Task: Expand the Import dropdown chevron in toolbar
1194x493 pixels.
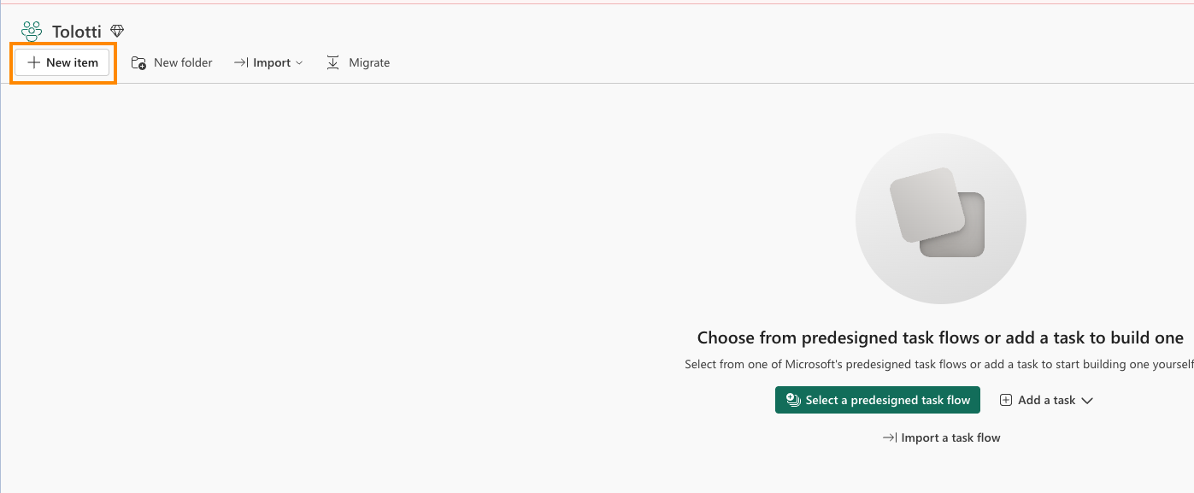Action: 299,62
